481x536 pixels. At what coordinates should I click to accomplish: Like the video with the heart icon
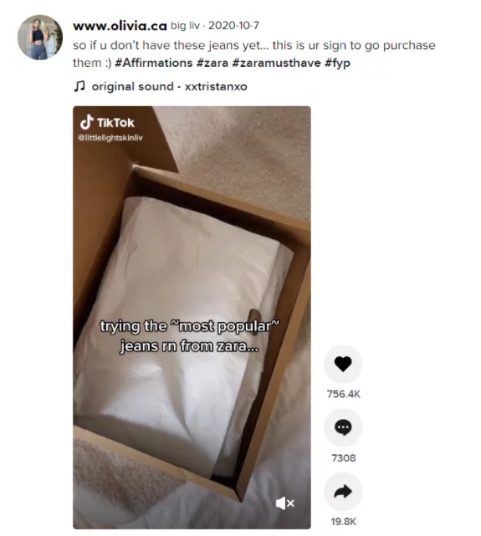point(343,364)
